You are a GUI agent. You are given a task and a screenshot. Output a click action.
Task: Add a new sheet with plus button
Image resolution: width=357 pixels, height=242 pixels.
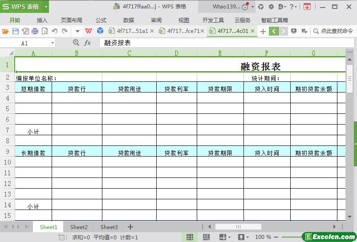click(x=130, y=227)
